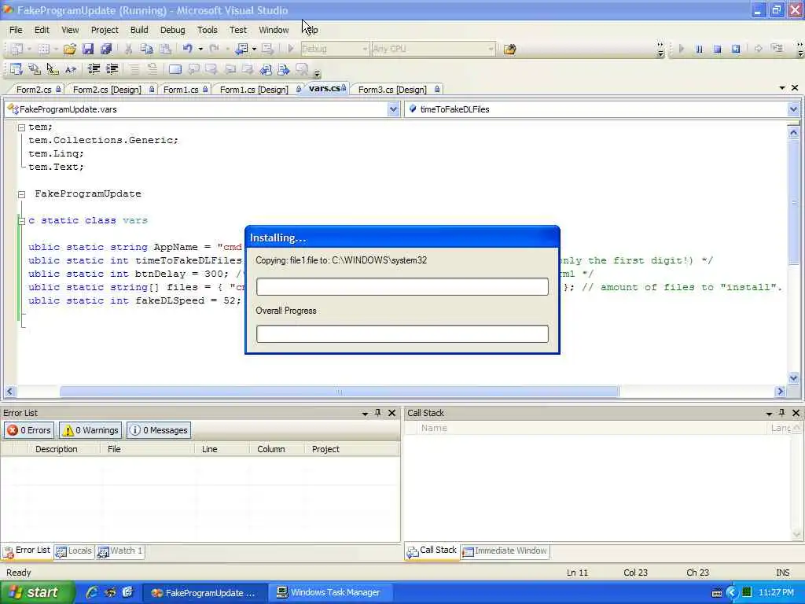Open the active files list dropdown
805x604 pixels.
[x=782, y=88]
